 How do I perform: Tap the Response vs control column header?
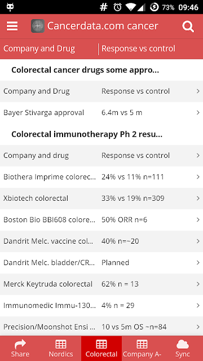(138, 49)
